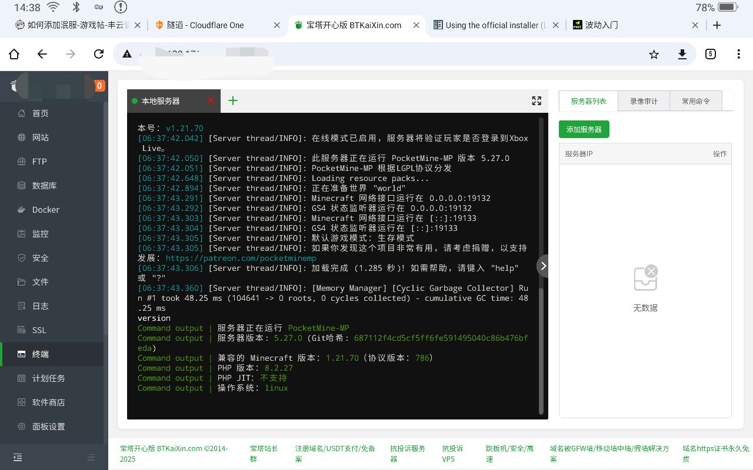Toggle terminal fullscreen icon
Image resolution: width=753 pixels, height=470 pixels.
(x=537, y=101)
